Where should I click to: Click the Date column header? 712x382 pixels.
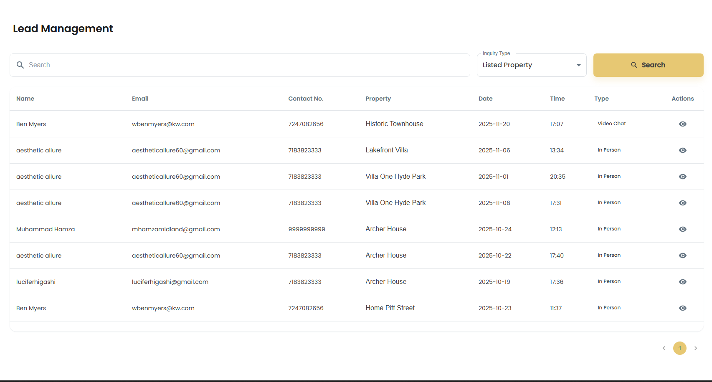485,99
